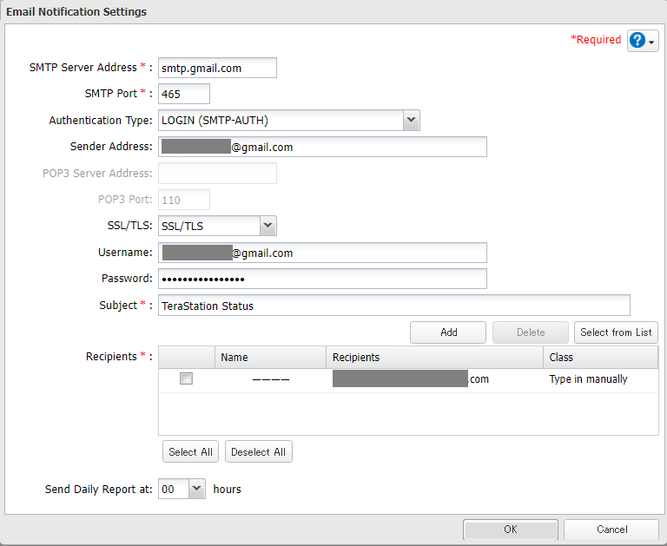Click the SMTP Server Address field

pyautogui.click(x=217, y=68)
